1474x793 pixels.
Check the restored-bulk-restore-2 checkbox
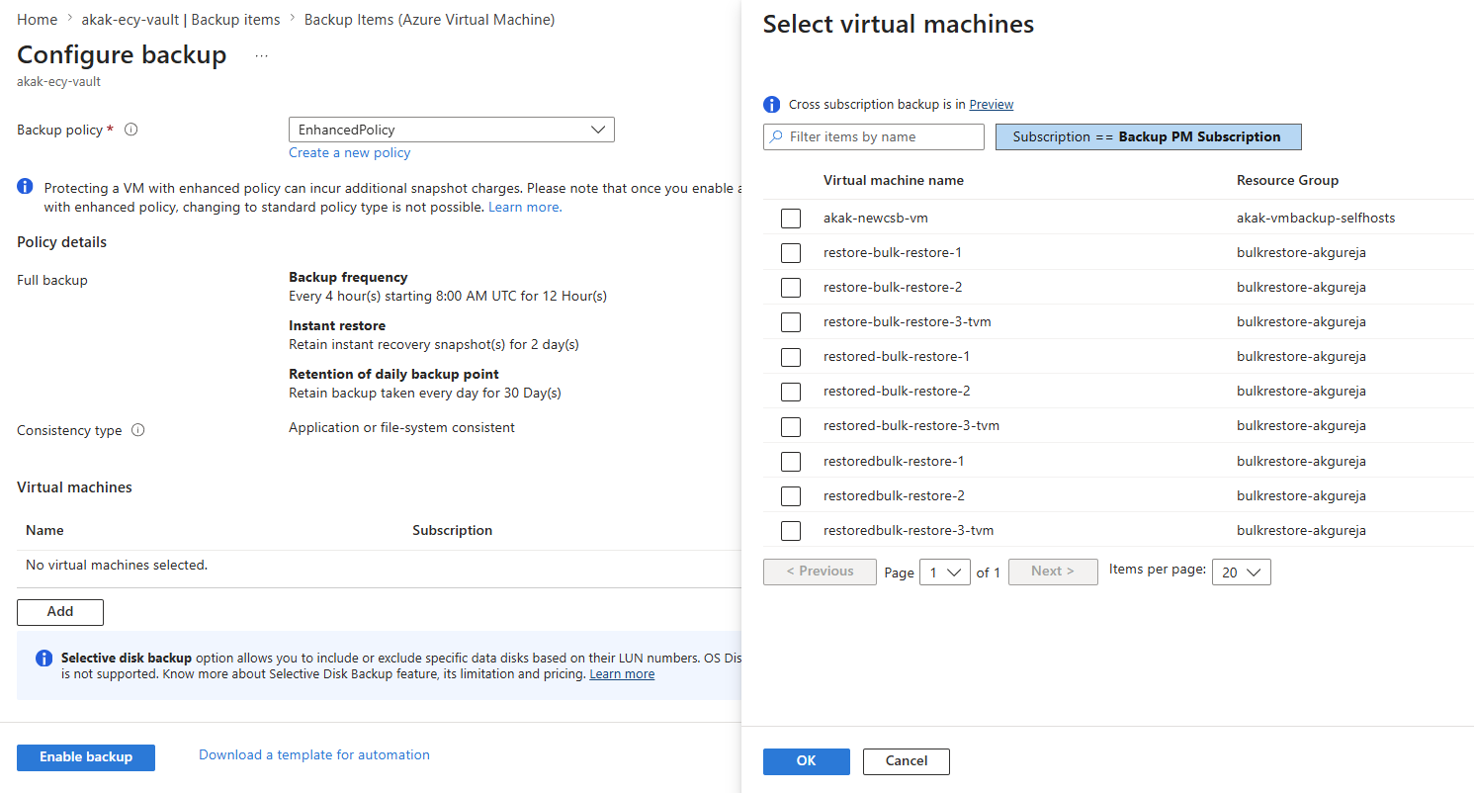tap(791, 392)
